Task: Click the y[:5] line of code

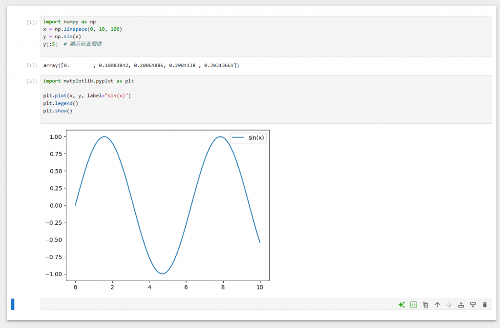Action: [72, 44]
